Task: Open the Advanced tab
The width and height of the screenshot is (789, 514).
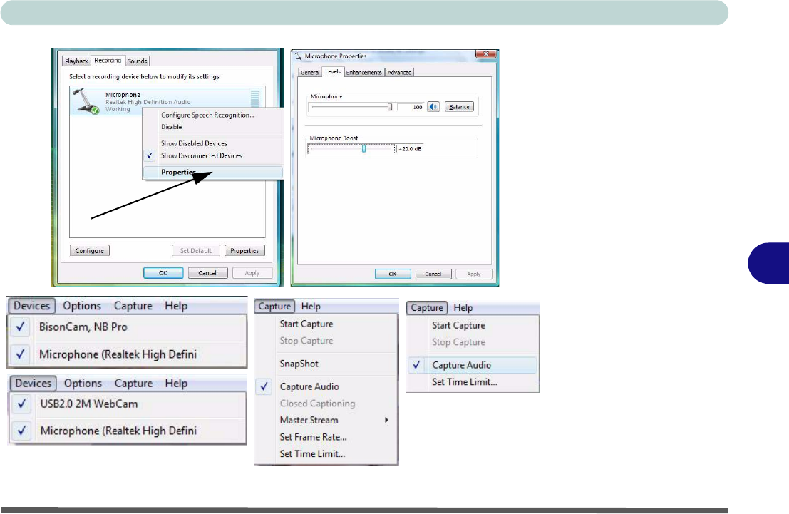Action: [400, 73]
